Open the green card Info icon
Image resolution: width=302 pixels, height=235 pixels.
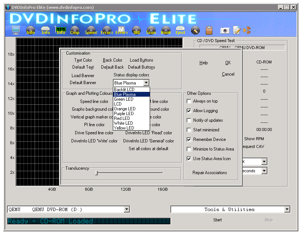tap(61, 30)
